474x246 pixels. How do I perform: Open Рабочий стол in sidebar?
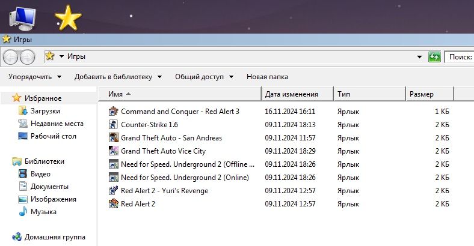(x=53, y=136)
